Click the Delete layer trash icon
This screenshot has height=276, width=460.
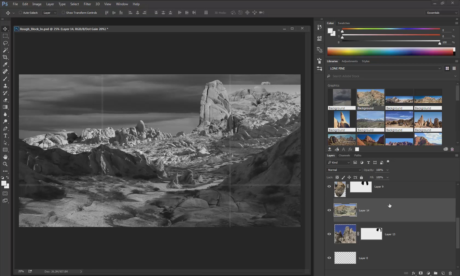[450, 273]
